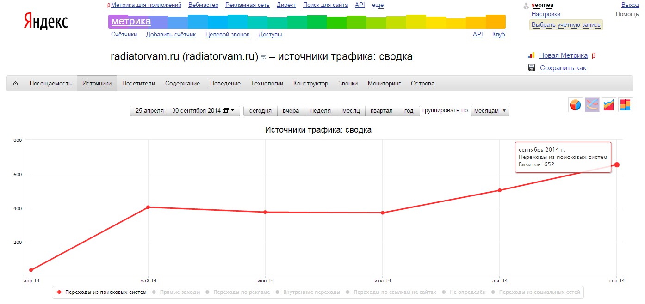Open the группировать по месяцам dropdown
The height and width of the screenshot is (304, 645).
(490, 111)
